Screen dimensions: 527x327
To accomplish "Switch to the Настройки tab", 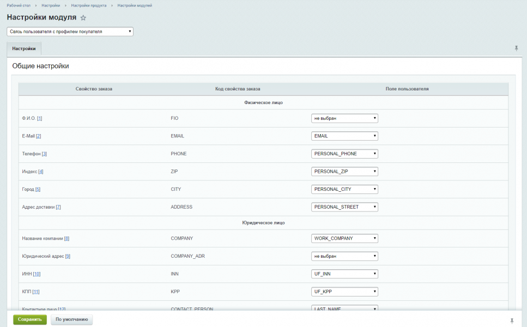I will coord(24,49).
